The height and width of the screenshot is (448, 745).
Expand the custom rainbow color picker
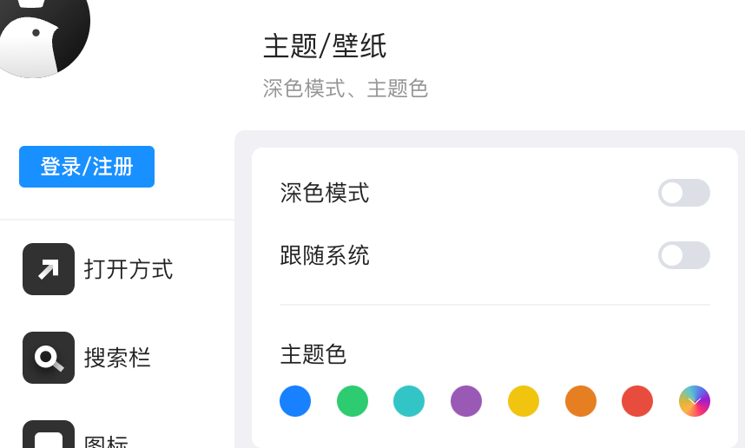[x=694, y=401]
